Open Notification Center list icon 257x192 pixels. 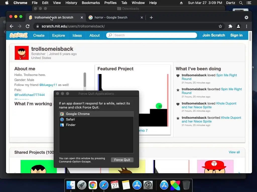(x=249, y=3)
